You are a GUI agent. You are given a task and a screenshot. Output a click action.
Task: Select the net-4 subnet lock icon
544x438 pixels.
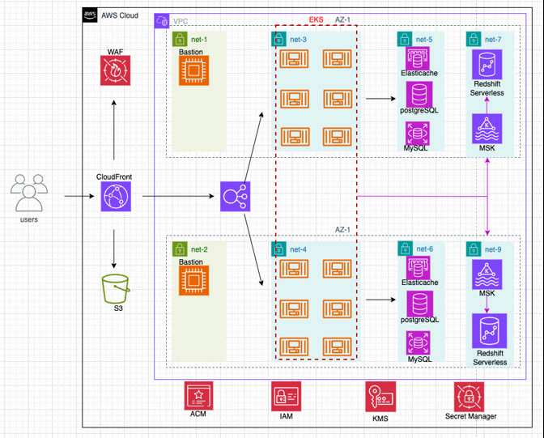[x=278, y=249]
